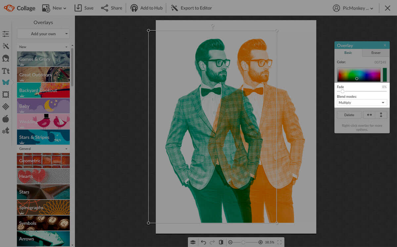The width and height of the screenshot is (397, 247).
Task: Click the color hex value 007245
Action: tap(380, 62)
